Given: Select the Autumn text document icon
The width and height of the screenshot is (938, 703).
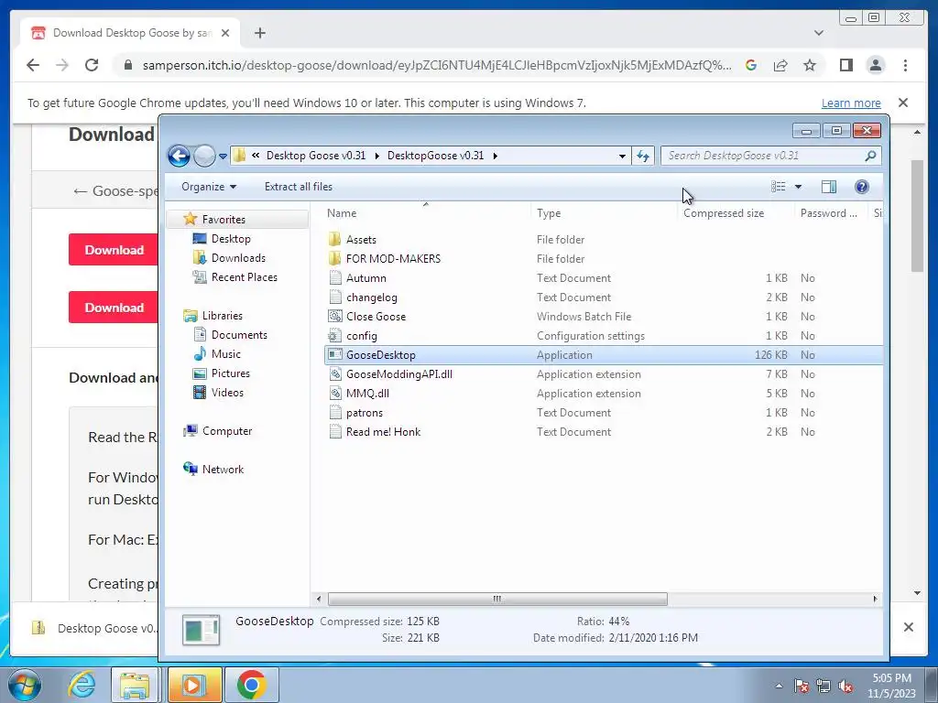Looking at the screenshot, I should [x=335, y=278].
